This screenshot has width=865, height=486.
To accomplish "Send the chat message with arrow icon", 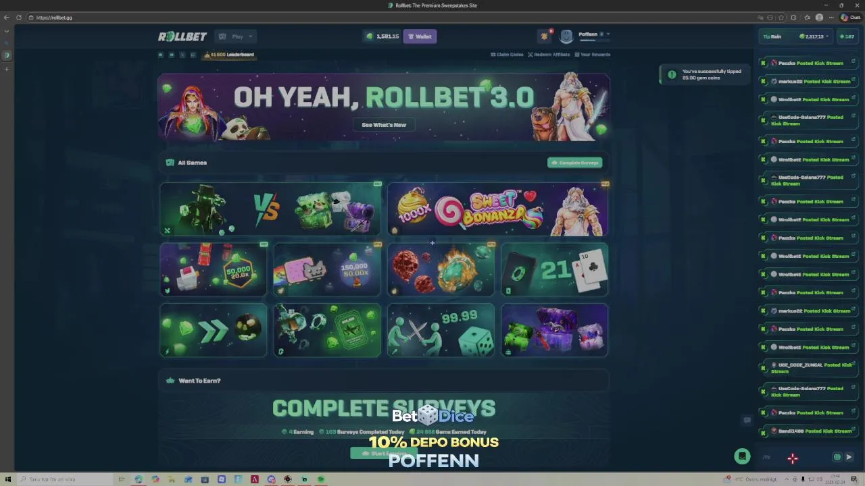I will tap(849, 457).
